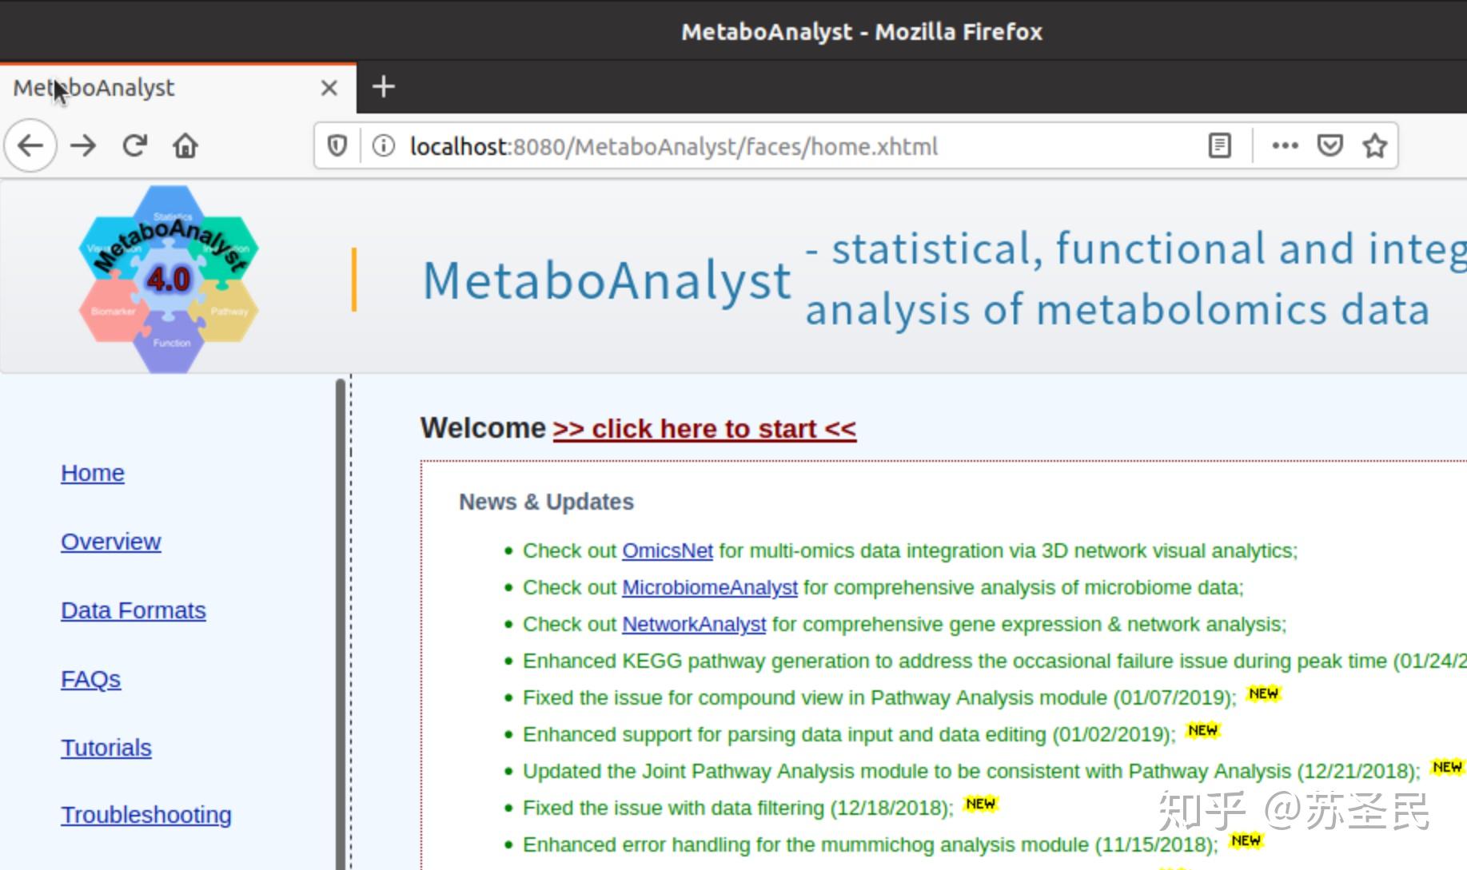The height and width of the screenshot is (870, 1467).
Task: Open the site information panel
Action: click(383, 145)
